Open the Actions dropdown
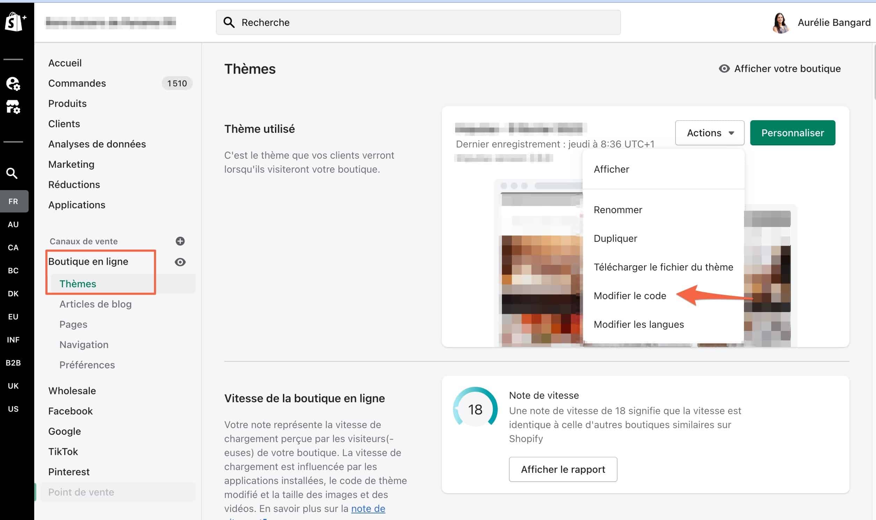 [x=710, y=133]
